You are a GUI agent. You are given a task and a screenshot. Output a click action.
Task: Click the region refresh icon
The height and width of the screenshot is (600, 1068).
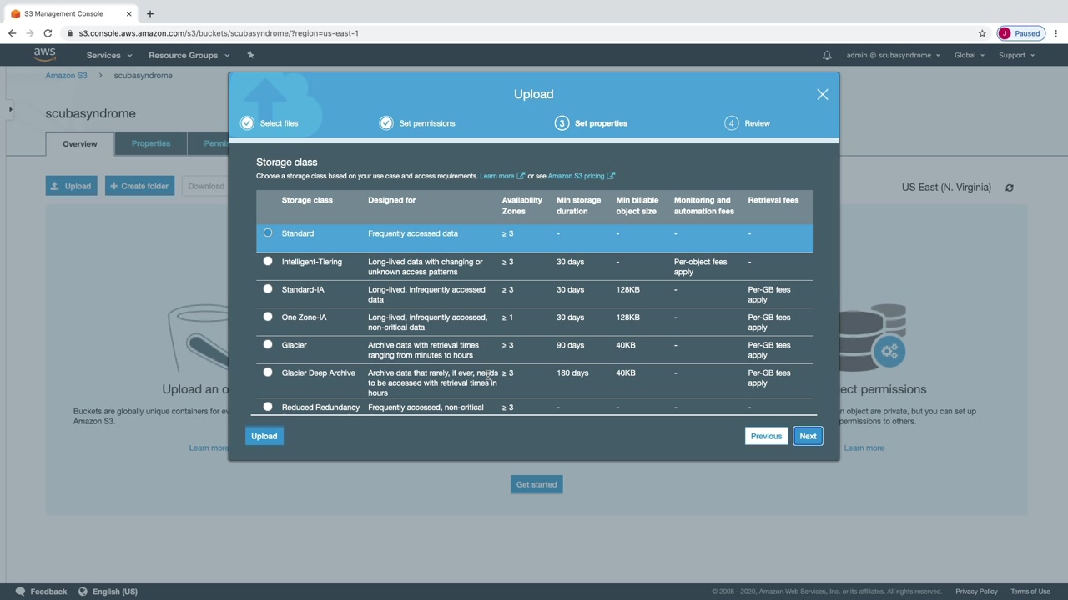[x=1009, y=187]
